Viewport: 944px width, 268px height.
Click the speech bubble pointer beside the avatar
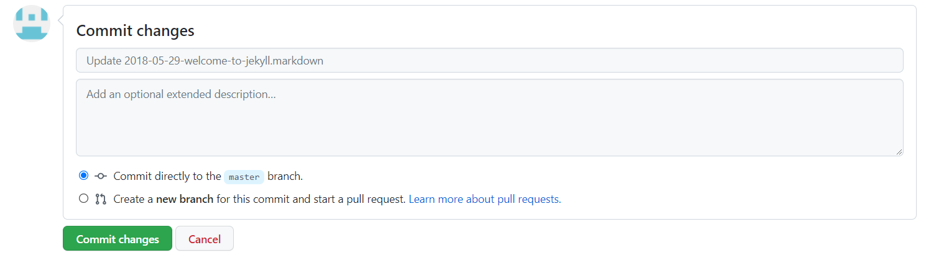click(x=60, y=20)
